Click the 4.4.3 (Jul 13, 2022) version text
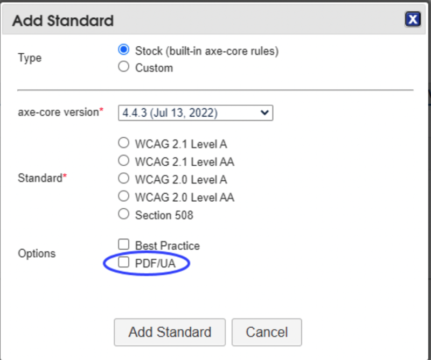The image size is (431, 360). (170, 112)
